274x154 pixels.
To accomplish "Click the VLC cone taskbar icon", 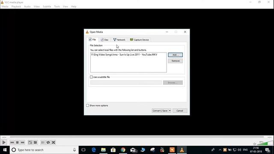I will pyautogui.click(x=182, y=150).
